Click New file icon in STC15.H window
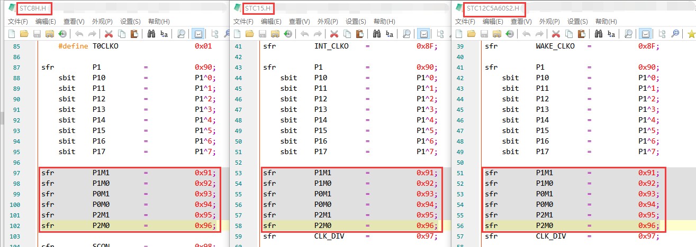Screen dimensions: 696x247 click(237, 34)
